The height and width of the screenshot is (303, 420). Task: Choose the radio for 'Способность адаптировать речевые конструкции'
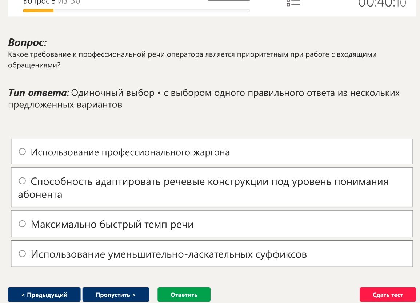(x=22, y=181)
